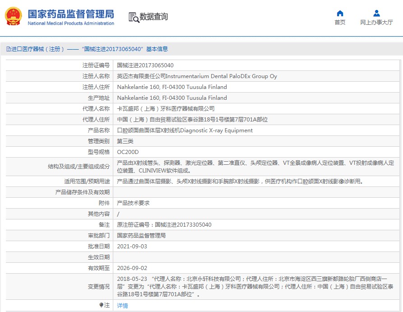The image size is (403, 312).
Task: Click the 产品储存条件及有效期 row label
Action: (83, 192)
